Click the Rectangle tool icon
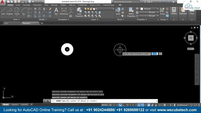201x113 pixels. tap(29, 9)
